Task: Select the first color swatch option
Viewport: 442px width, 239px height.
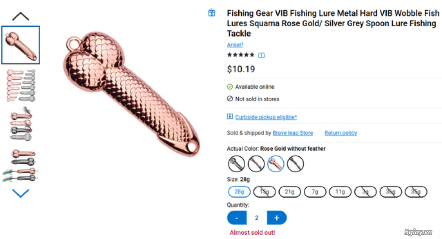Action: point(237,164)
